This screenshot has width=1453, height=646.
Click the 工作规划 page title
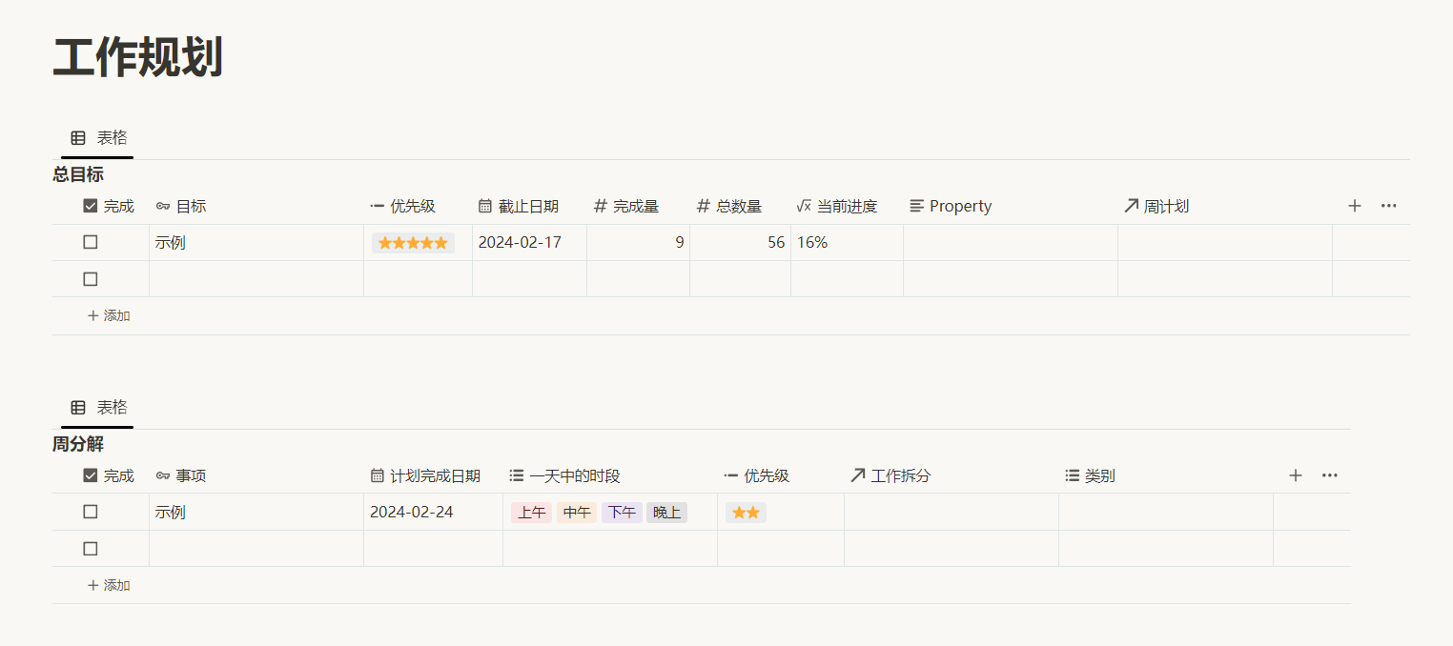[x=137, y=58]
